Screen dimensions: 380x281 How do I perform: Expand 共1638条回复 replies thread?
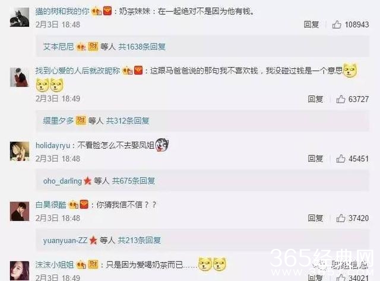click(142, 47)
